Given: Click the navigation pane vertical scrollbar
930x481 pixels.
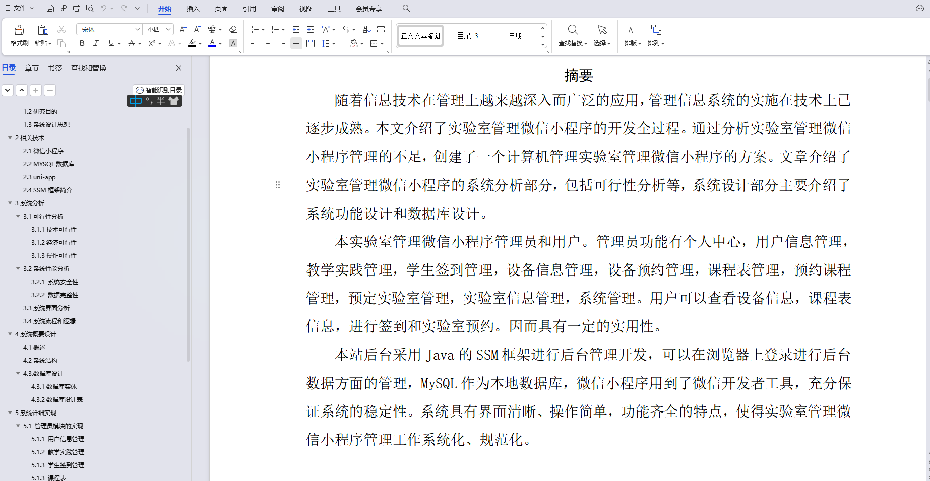Looking at the screenshot, I should coord(188,244).
